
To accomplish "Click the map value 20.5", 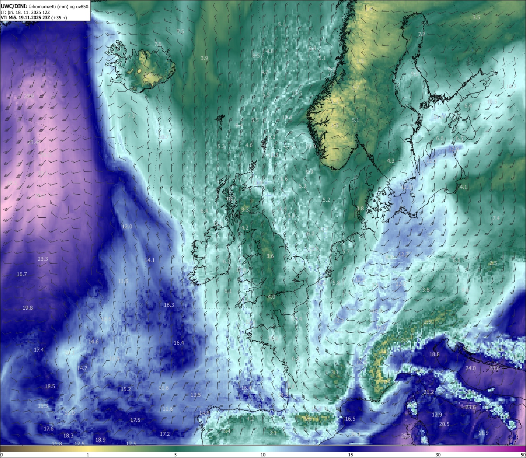I will click(444, 424).
